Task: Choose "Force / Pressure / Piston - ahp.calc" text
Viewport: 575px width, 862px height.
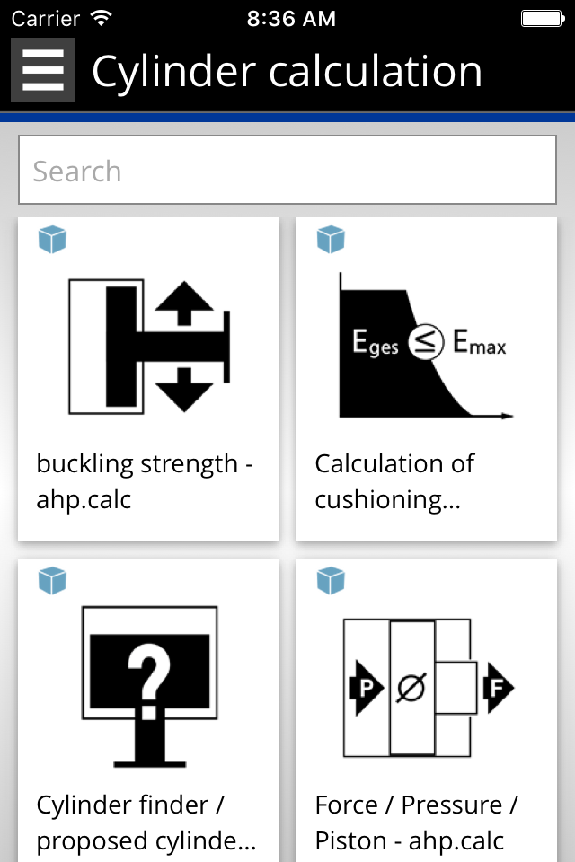Action: [x=417, y=822]
